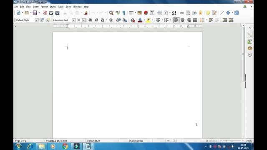Screen dimensions: 267x150
Task: Open the File menu
Action: click(16, 7)
